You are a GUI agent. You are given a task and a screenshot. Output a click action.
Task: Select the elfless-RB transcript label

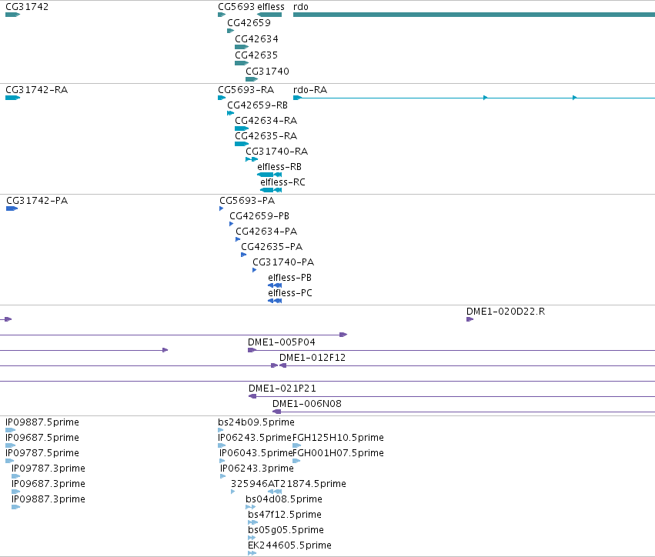(x=279, y=167)
